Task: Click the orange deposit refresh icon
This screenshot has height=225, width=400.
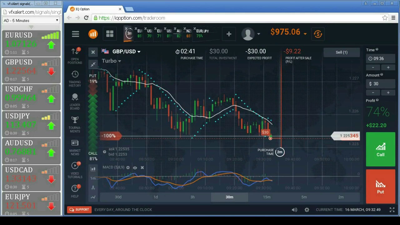Action: (318, 34)
